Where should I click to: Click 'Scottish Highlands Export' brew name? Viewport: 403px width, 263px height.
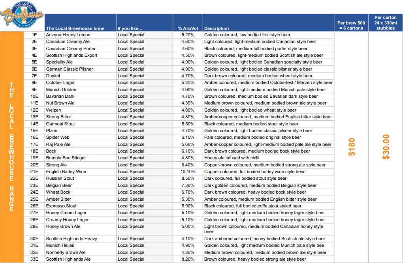tap(72, 55)
